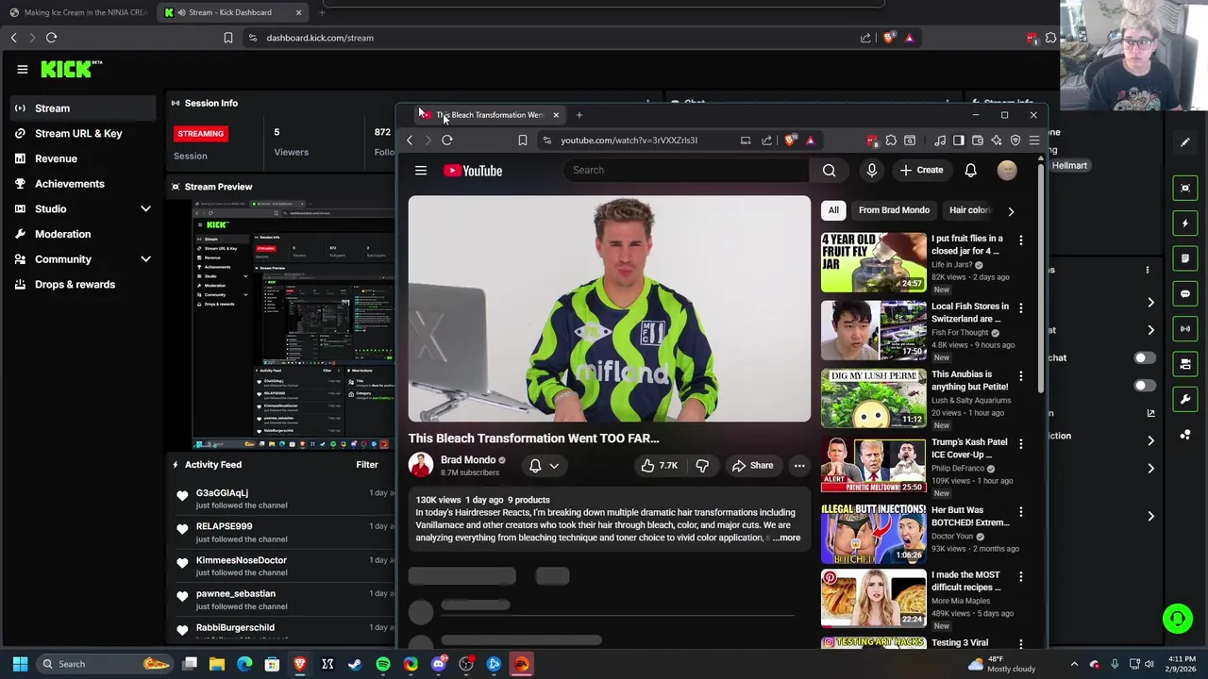Click the YouTube page vertical scrollbar
1208x679 pixels.
pos(1041,278)
